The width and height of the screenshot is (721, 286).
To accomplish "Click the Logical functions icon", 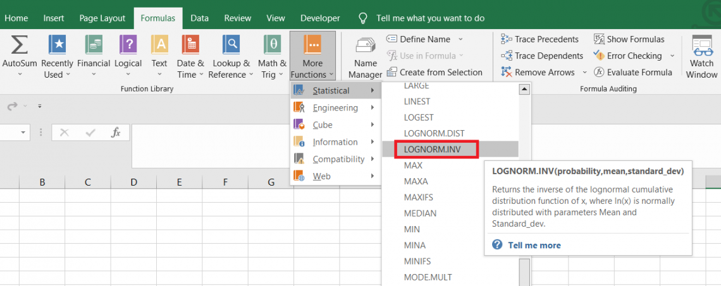I will tap(128, 45).
